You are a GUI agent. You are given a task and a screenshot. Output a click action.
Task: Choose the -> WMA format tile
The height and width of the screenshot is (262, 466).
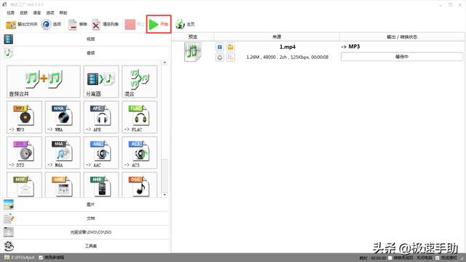coord(63,117)
